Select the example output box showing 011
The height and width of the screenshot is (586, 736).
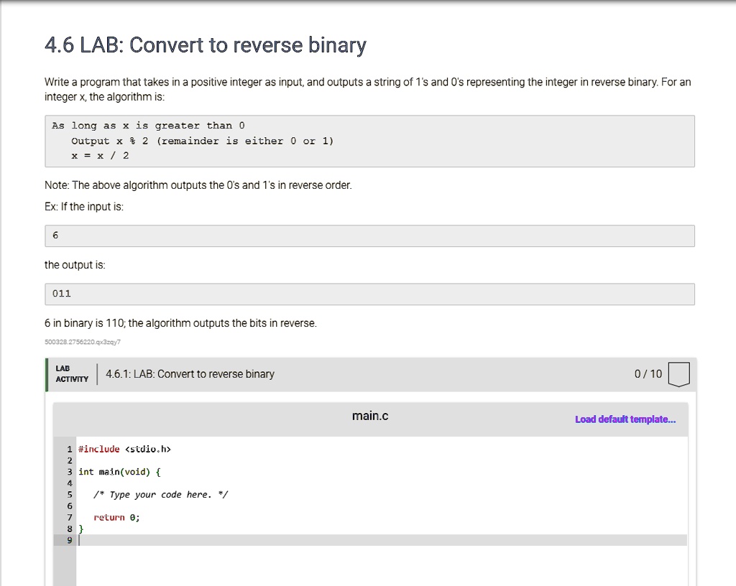point(369,294)
